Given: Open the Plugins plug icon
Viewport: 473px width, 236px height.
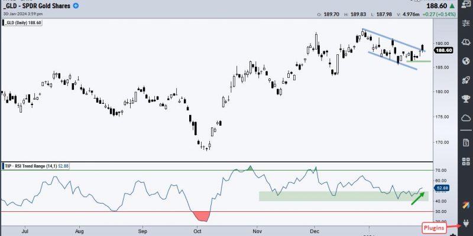Looking at the screenshot, I should pyautogui.click(x=466, y=224).
